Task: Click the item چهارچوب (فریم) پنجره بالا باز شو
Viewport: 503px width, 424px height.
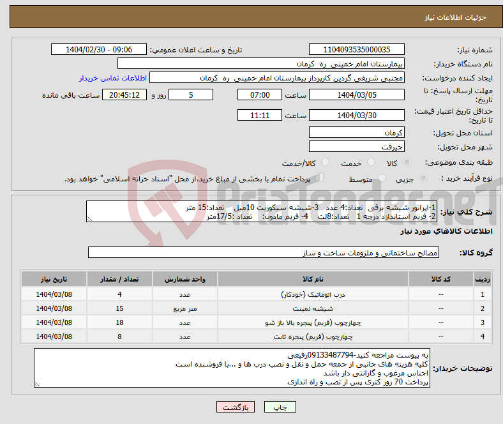Action: [313, 323]
